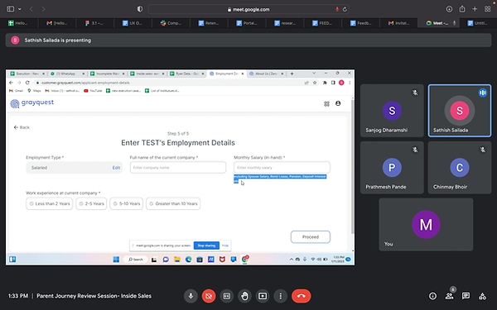Reload page icon in Safari address bar
Screen dimensions: 497x310
pos(345,9)
